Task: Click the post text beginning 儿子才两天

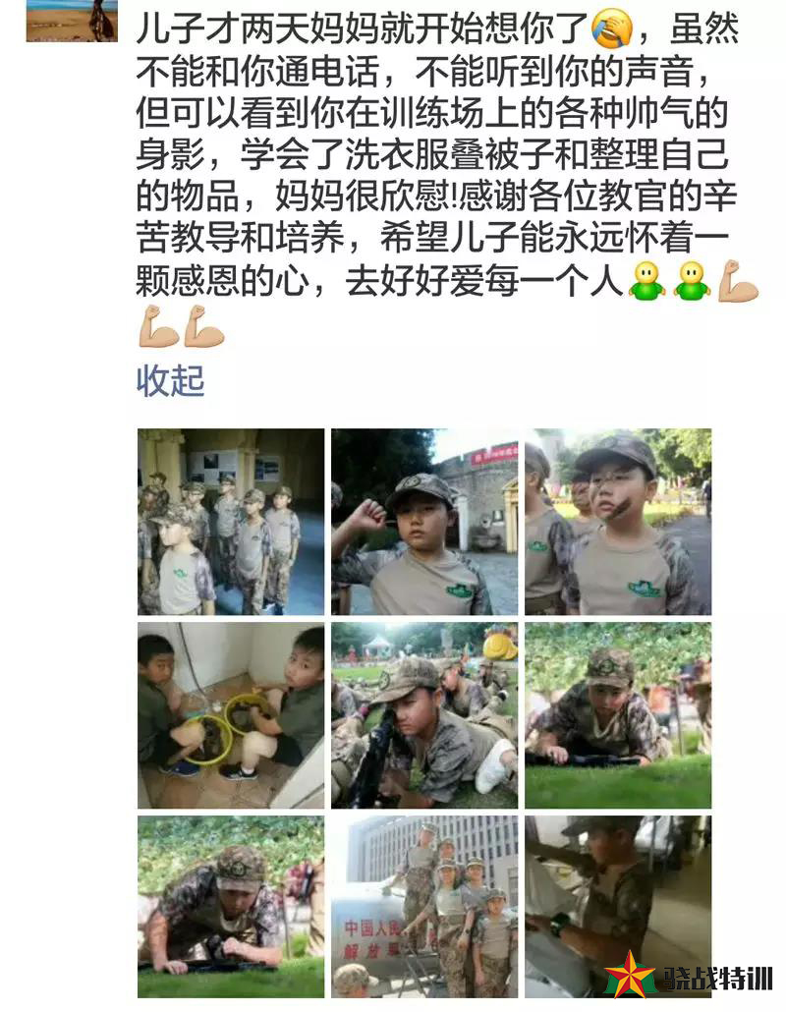Action: click(435, 154)
